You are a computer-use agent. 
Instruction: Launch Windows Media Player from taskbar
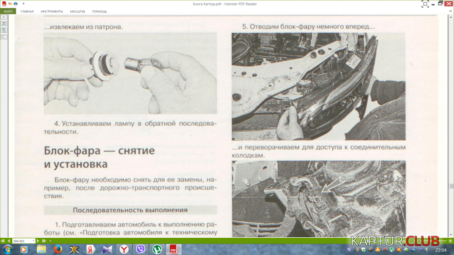coord(24,249)
